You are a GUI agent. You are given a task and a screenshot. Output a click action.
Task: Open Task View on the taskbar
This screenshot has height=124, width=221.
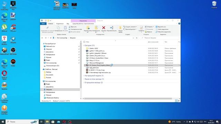[41, 122]
